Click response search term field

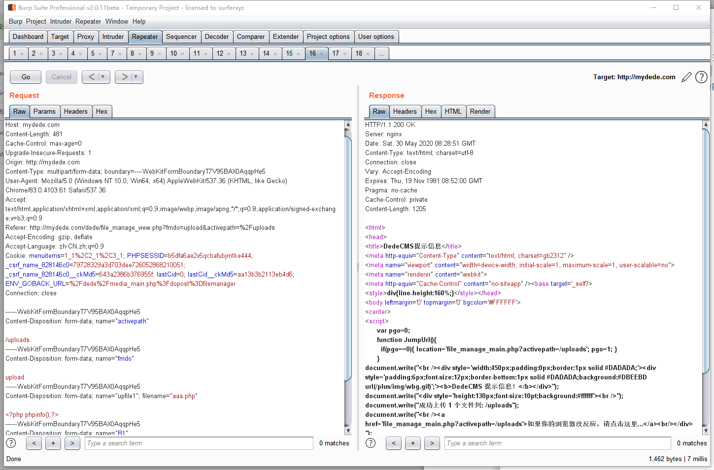(558, 443)
